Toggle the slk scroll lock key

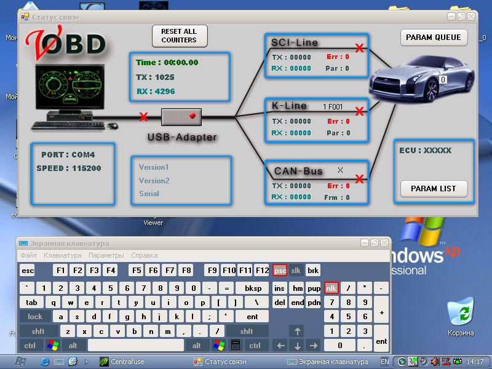(x=296, y=271)
